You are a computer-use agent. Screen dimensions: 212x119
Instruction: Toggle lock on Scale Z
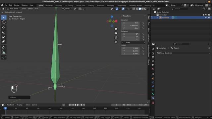pyautogui.click(x=143, y=54)
